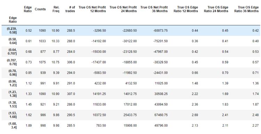Click True OS Edge Ratio 12 Months header
The width and height of the screenshot is (261, 134).
click(x=186, y=9)
